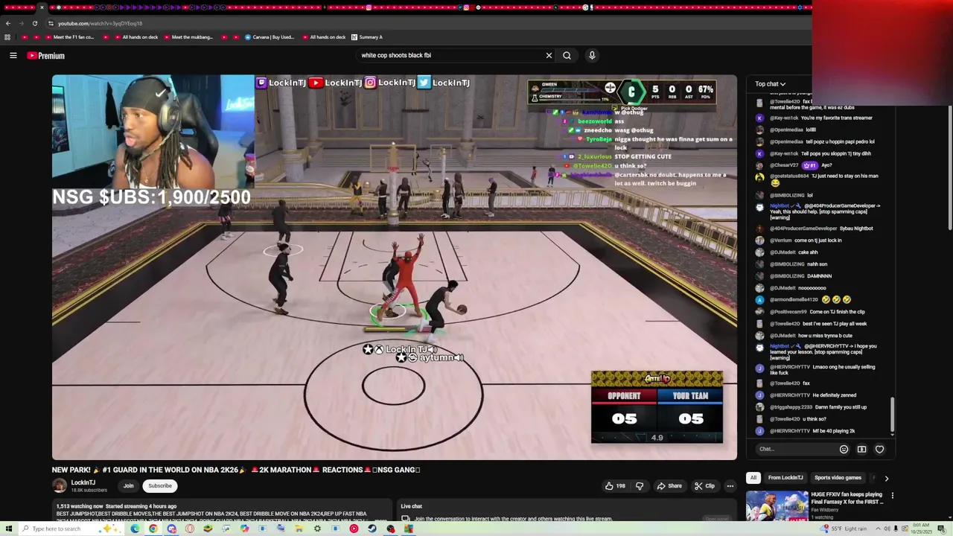Open more actions ellipsis beside Clip

coord(730,486)
